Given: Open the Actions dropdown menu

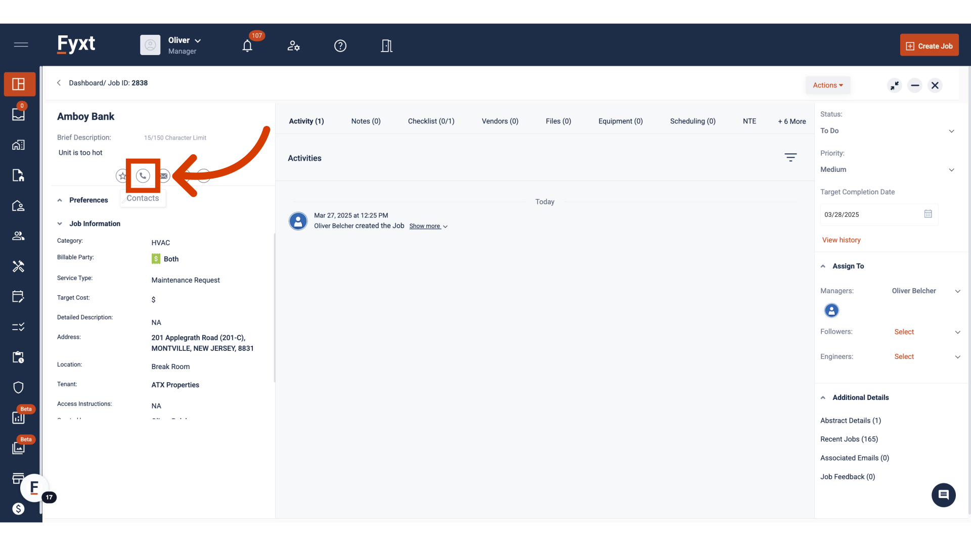Looking at the screenshot, I should coord(827,85).
